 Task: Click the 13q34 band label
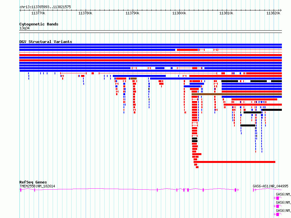pos(25,28)
